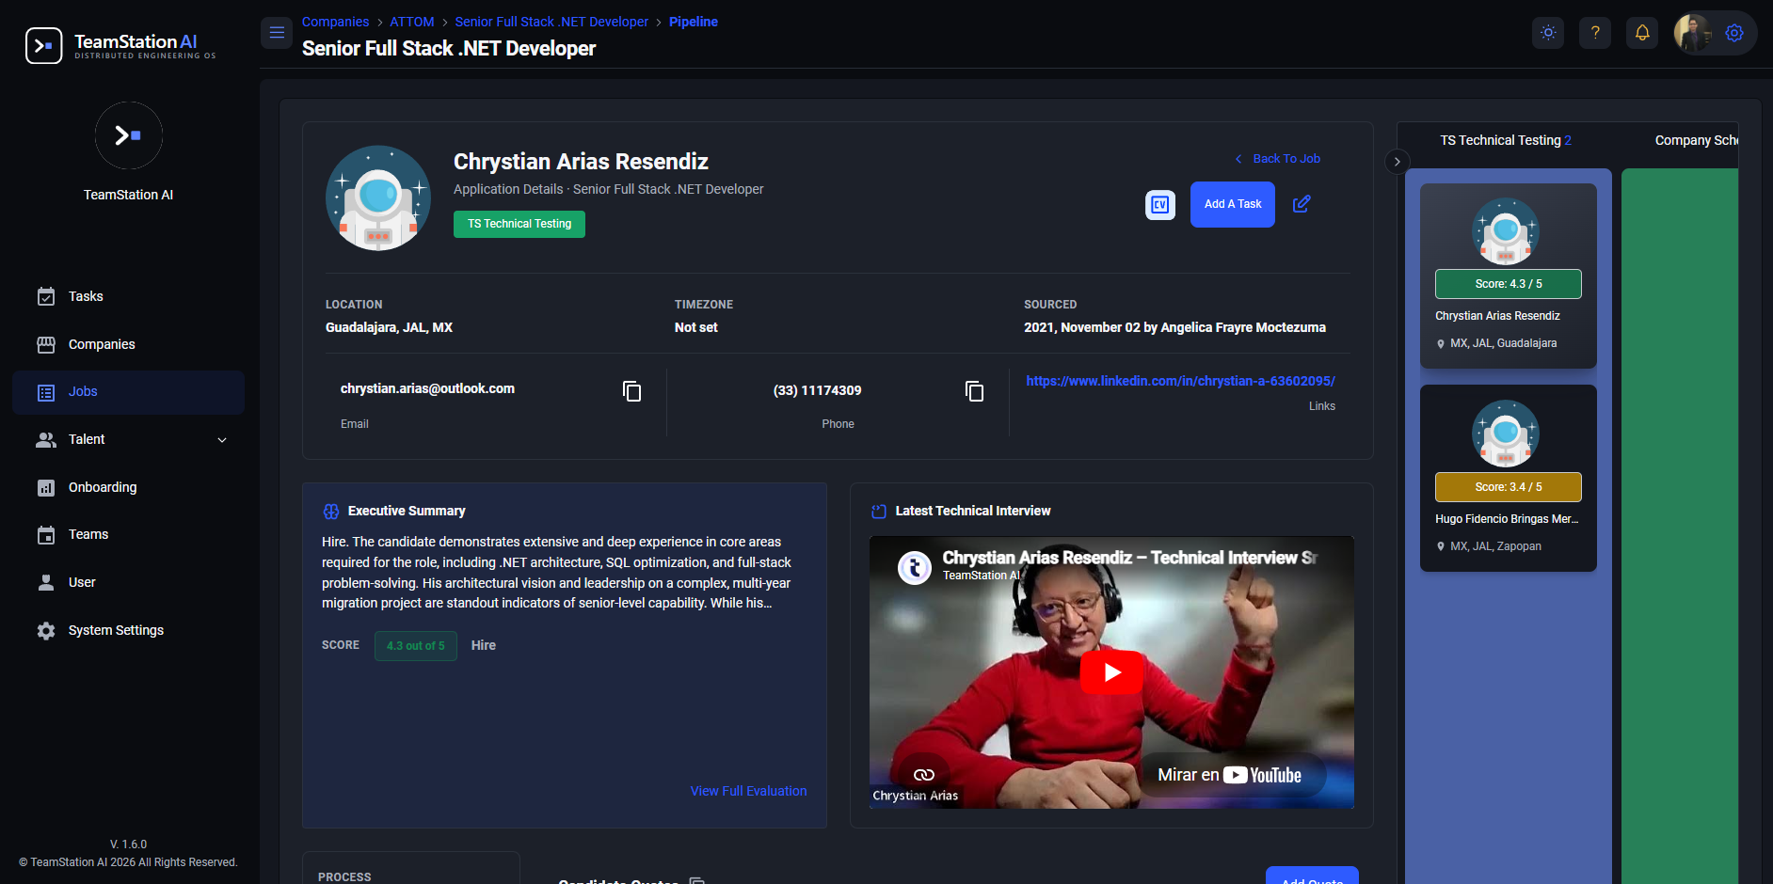The width and height of the screenshot is (1773, 884).
Task: Click the Talent people icon
Action: pos(46,439)
